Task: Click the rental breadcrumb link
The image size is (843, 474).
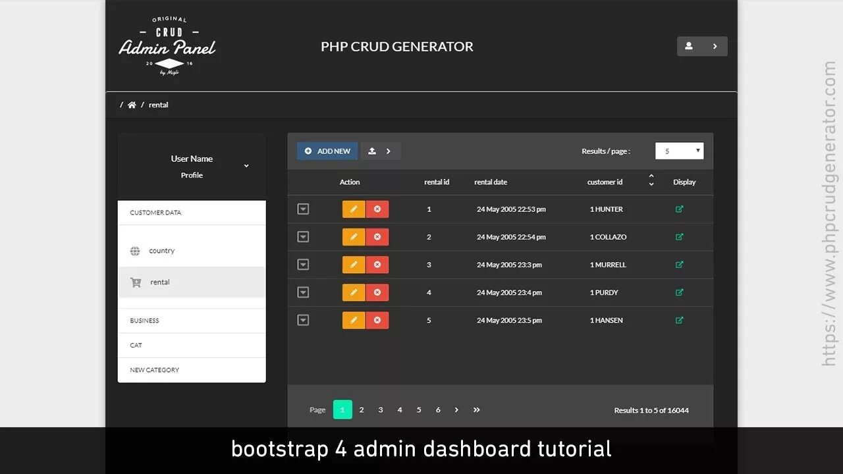Action: tap(158, 105)
